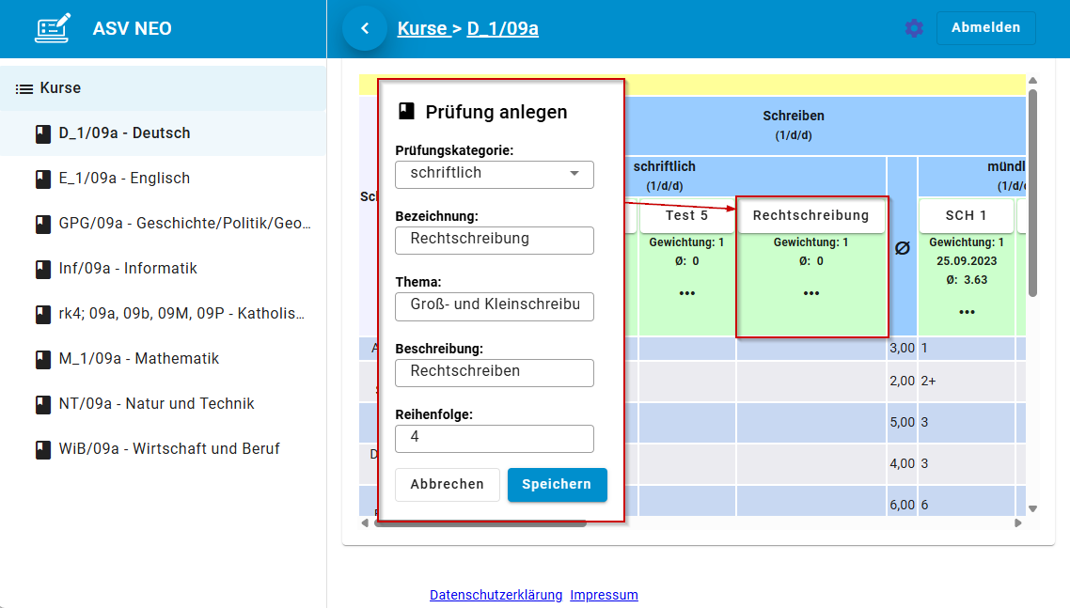This screenshot has width=1070, height=608.
Task: Click the book icon next to Inf/09a Informatik
Action: click(x=42, y=268)
